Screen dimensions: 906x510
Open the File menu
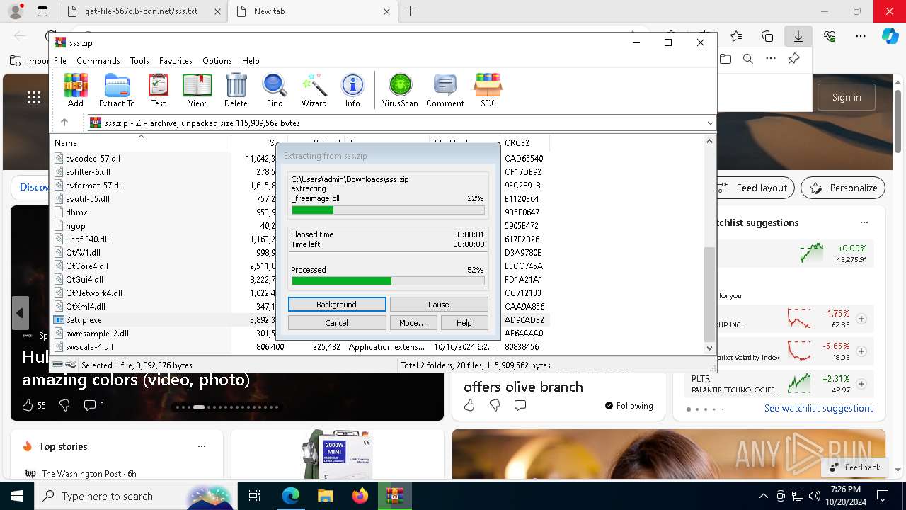60,61
